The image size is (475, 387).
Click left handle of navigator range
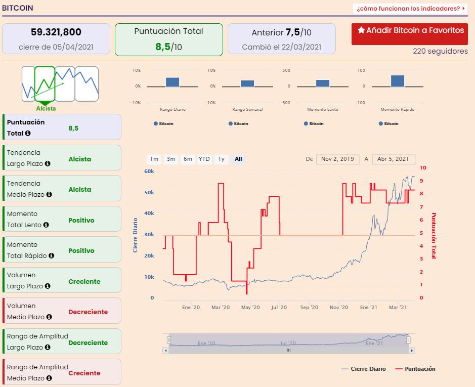[169, 340]
